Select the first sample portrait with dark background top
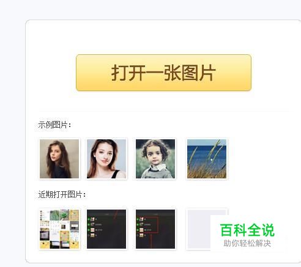Screen dimensions: 301x267 (x=59, y=159)
